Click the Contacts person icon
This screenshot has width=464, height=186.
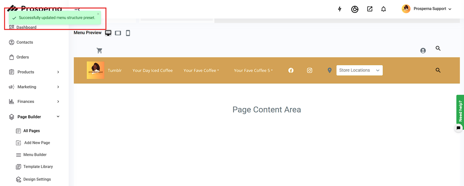(12, 42)
